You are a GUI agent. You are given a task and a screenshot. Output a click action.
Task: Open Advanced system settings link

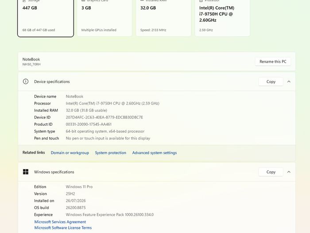[155, 153]
